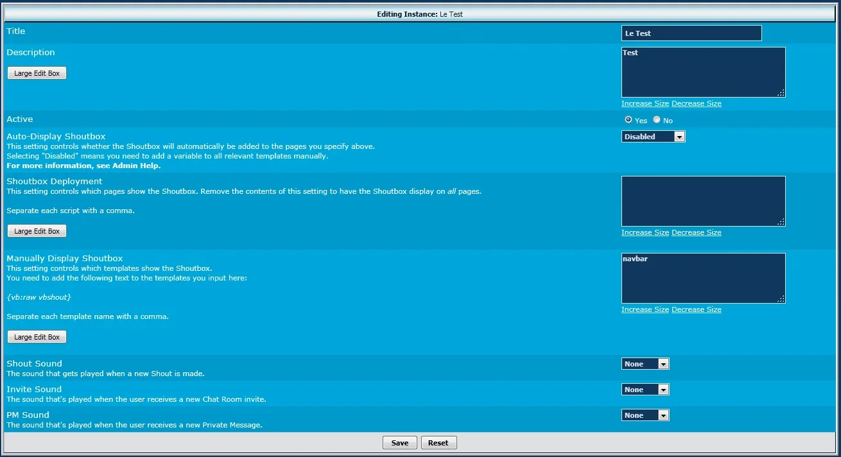The height and width of the screenshot is (457, 841).
Task: Select the No radio button for Active
Action: pyautogui.click(x=657, y=119)
